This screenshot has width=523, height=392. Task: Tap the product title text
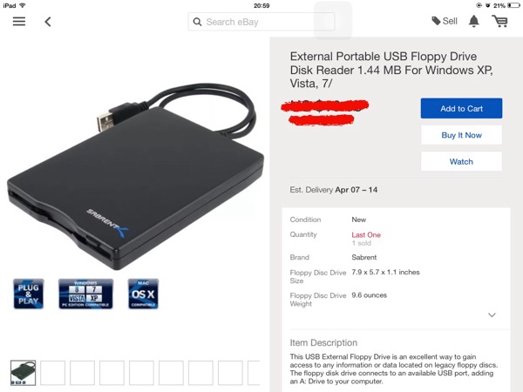[391, 70]
